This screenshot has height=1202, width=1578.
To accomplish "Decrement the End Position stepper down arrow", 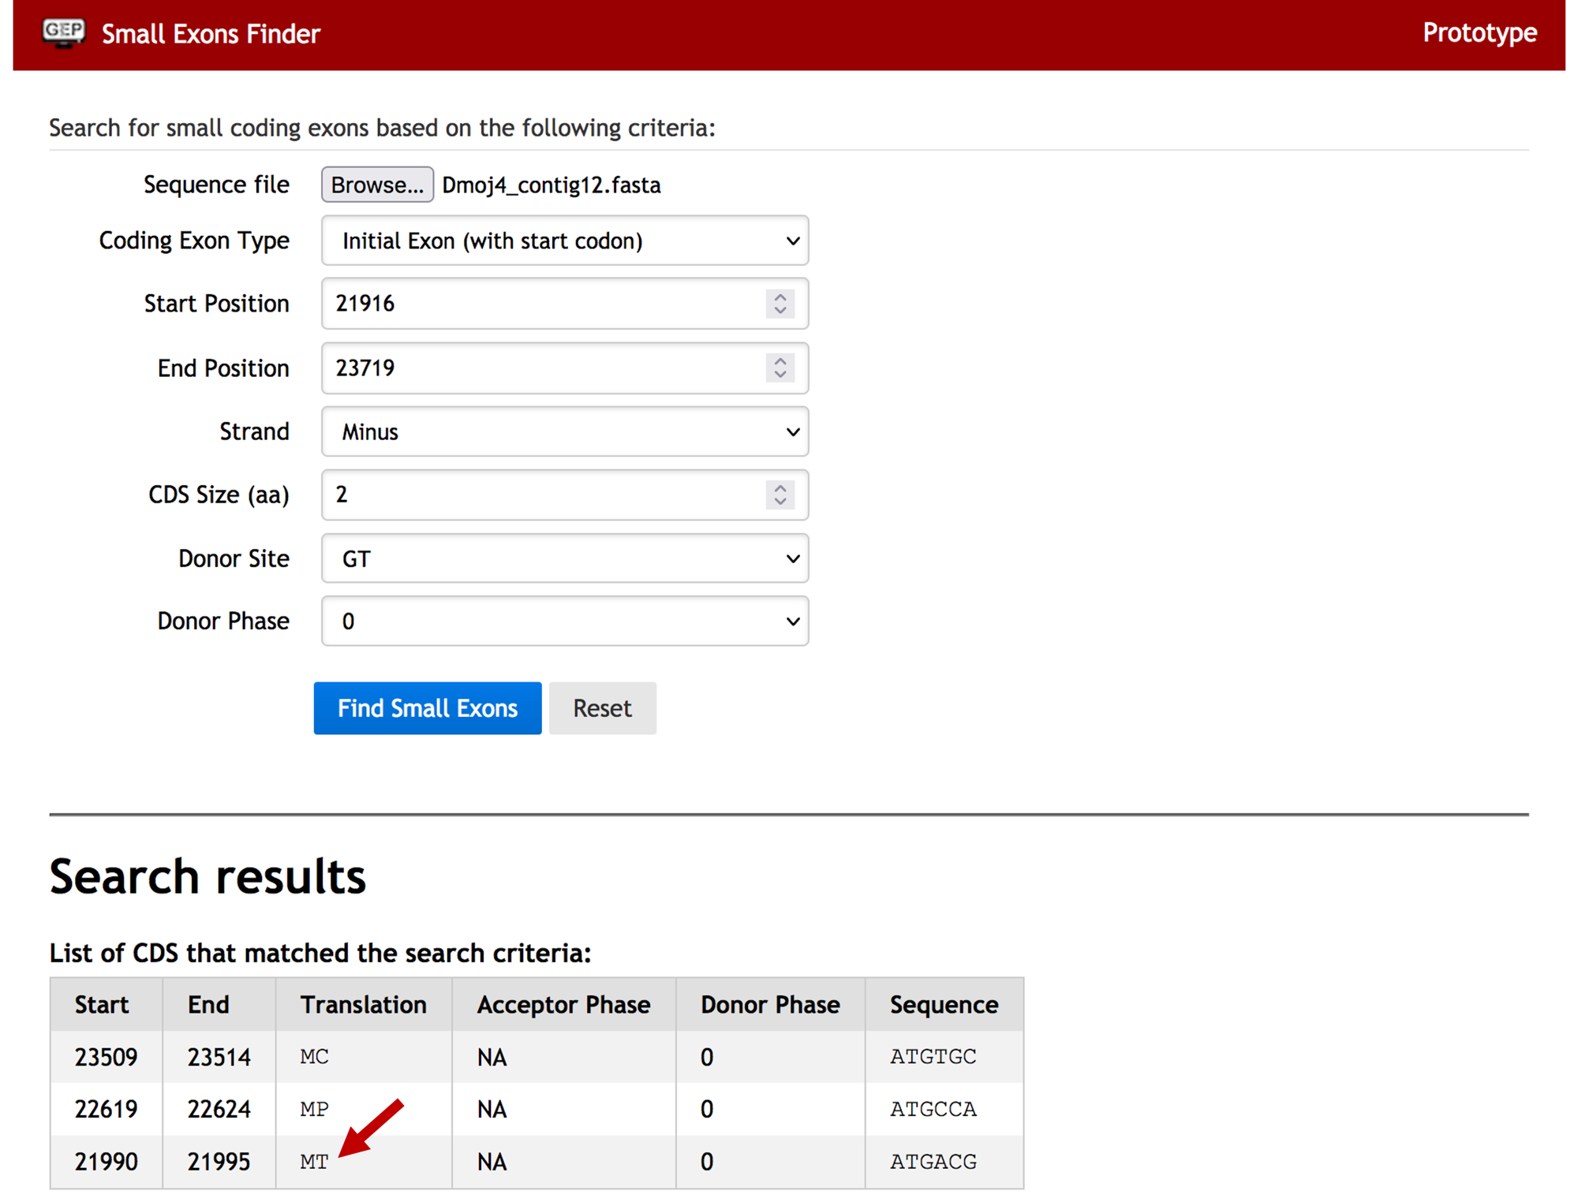I will point(780,375).
